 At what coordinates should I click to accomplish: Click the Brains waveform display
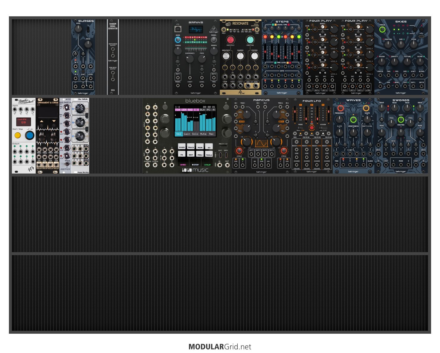click(x=196, y=29)
